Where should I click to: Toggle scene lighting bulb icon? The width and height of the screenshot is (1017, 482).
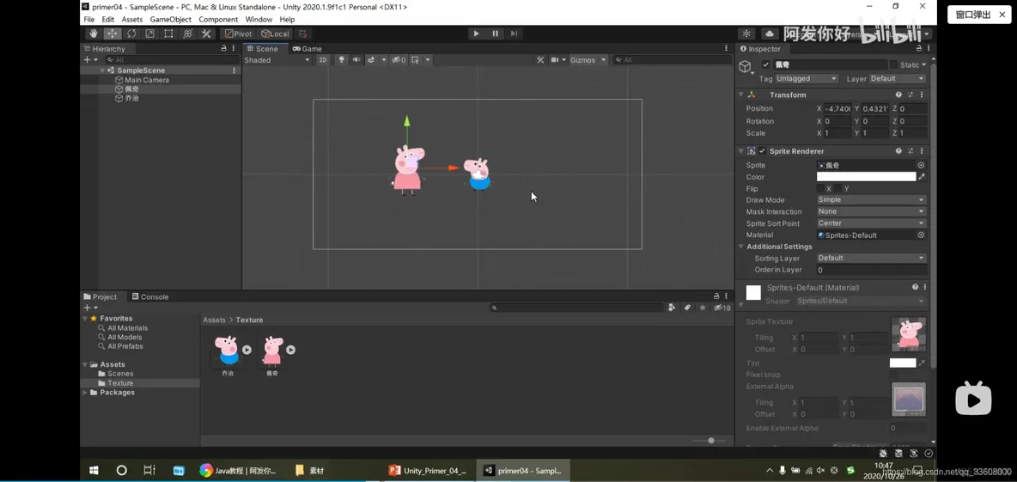[342, 59]
